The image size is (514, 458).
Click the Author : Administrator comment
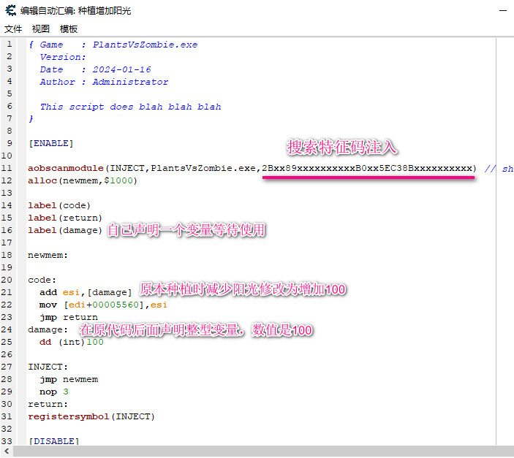pos(104,82)
